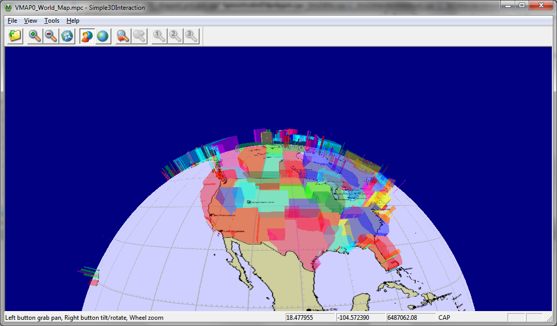Close the Simple3DInteraction window
Image resolution: width=557 pixels, height=326 pixels.
coord(541,5)
